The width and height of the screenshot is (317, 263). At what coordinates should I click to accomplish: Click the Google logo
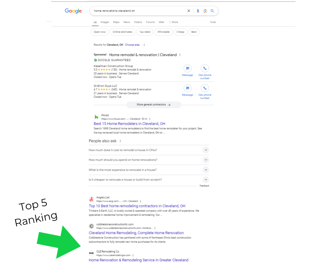[73, 11]
